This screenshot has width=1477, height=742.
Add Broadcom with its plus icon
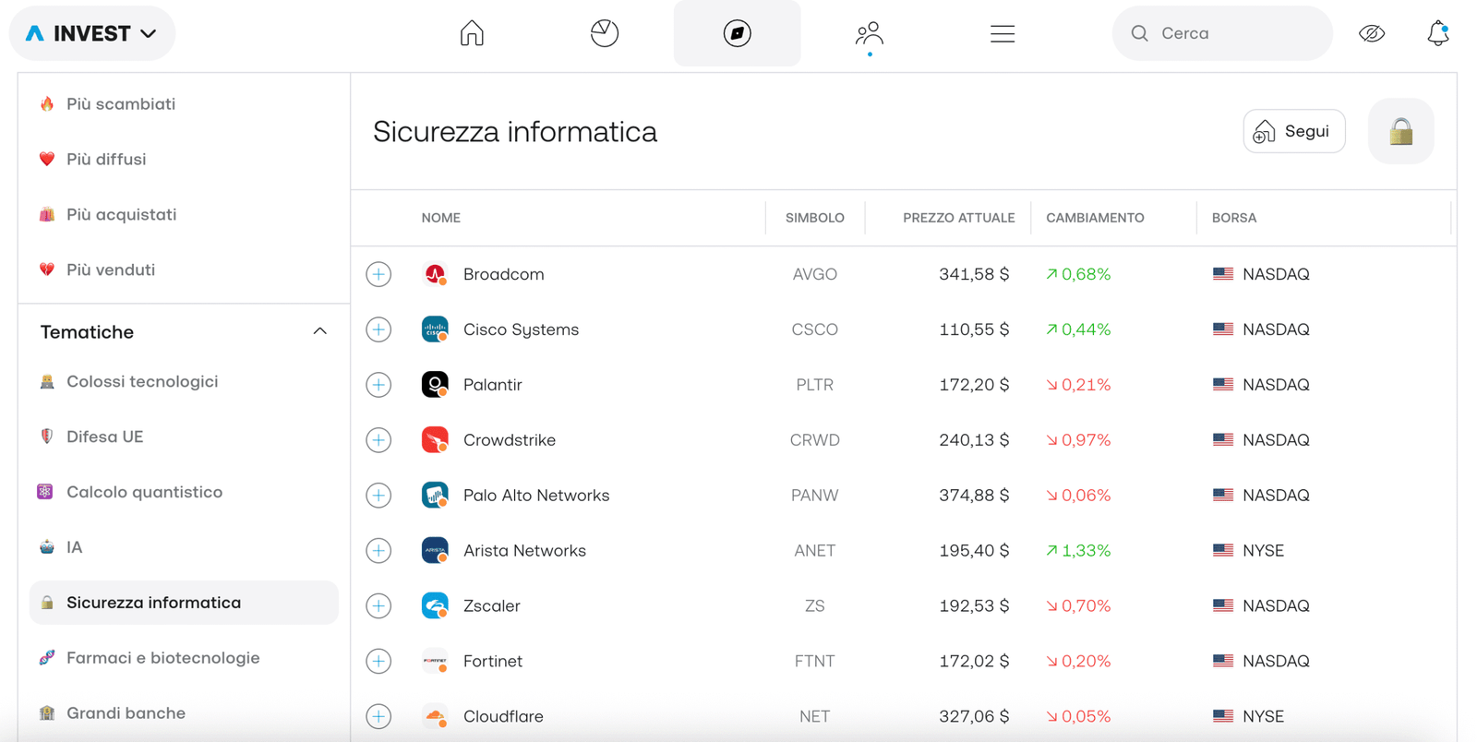pos(378,274)
